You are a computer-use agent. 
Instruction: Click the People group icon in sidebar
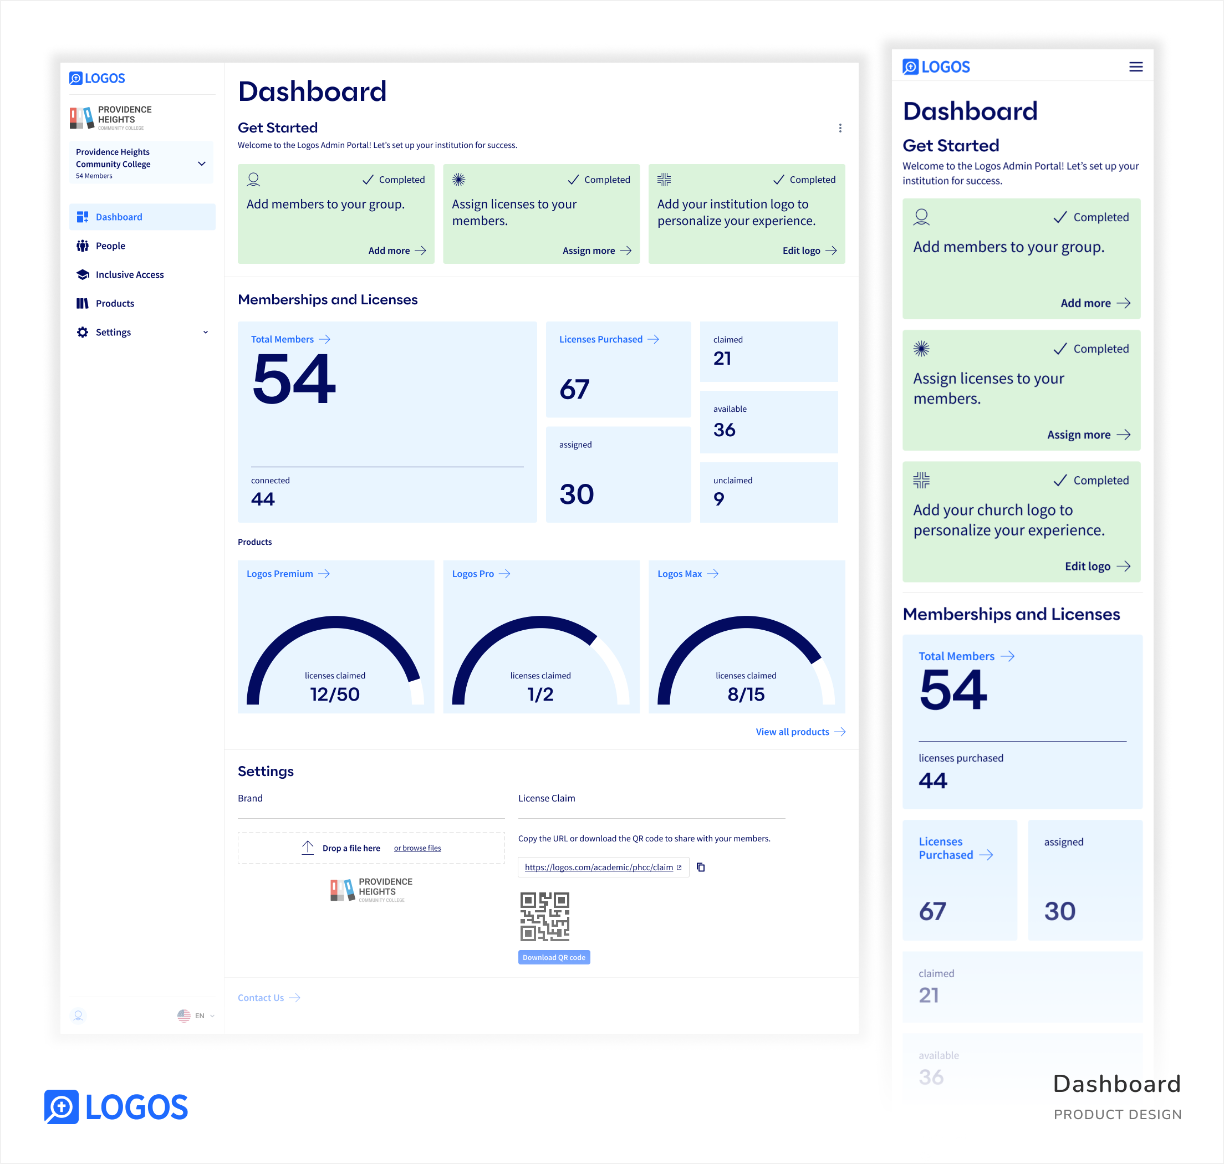(x=82, y=246)
